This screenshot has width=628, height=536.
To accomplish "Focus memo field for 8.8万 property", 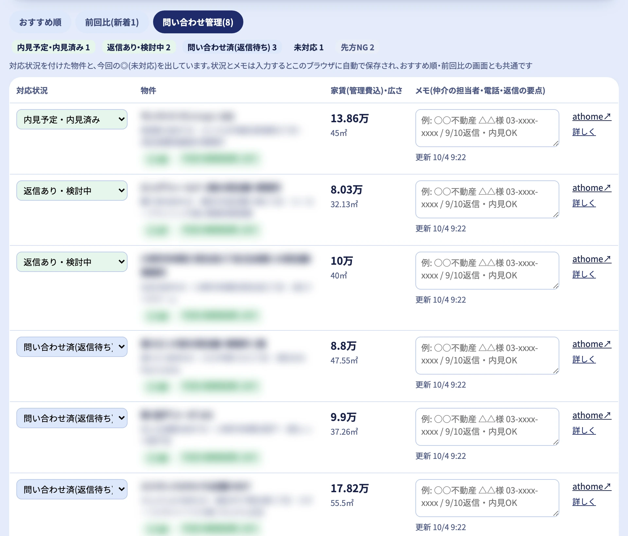I will (x=487, y=356).
